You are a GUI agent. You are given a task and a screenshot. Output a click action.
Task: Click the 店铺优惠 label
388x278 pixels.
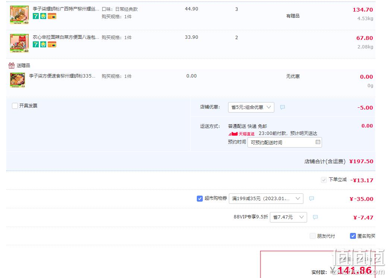tap(210, 107)
